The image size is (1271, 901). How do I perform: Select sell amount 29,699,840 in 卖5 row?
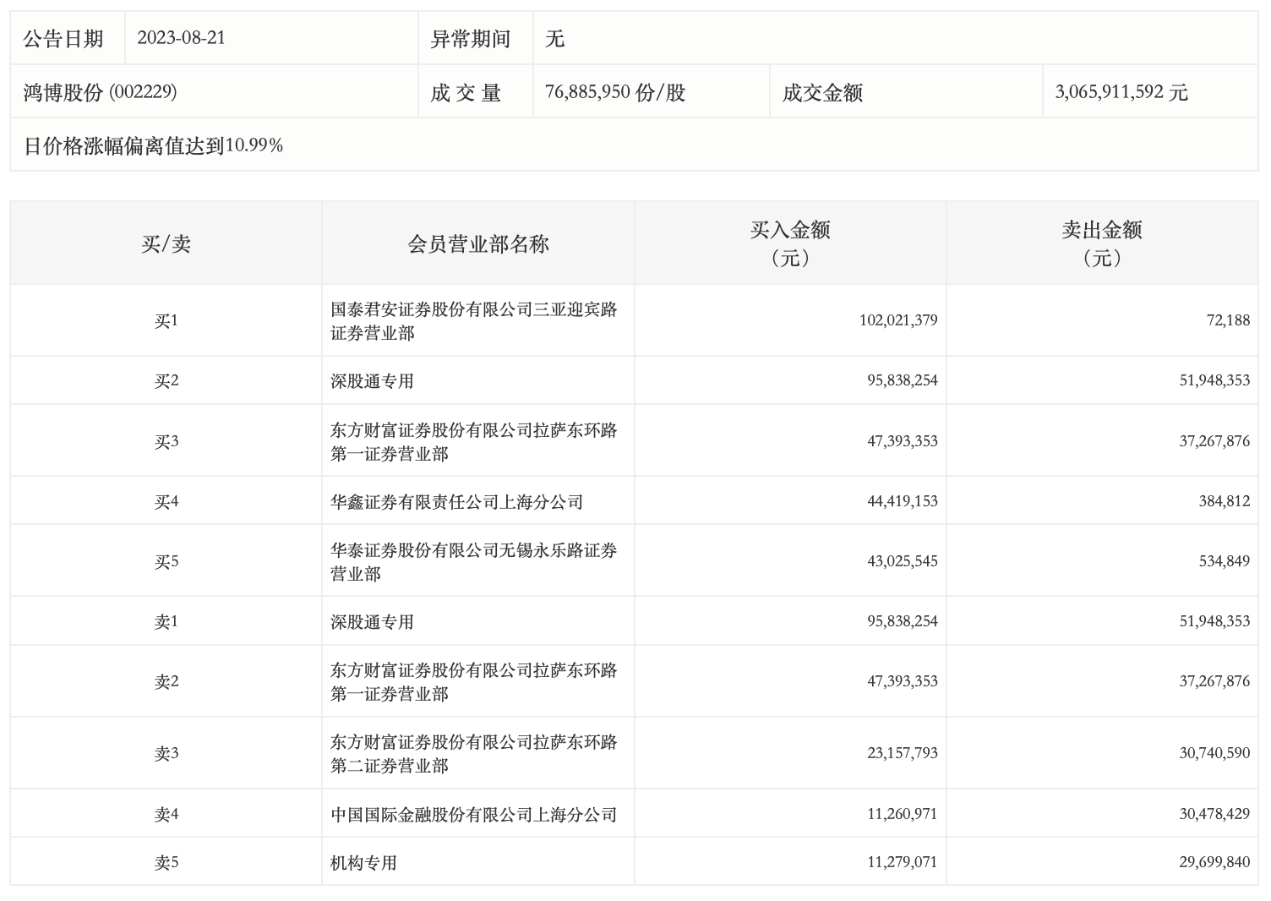(1214, 862)
